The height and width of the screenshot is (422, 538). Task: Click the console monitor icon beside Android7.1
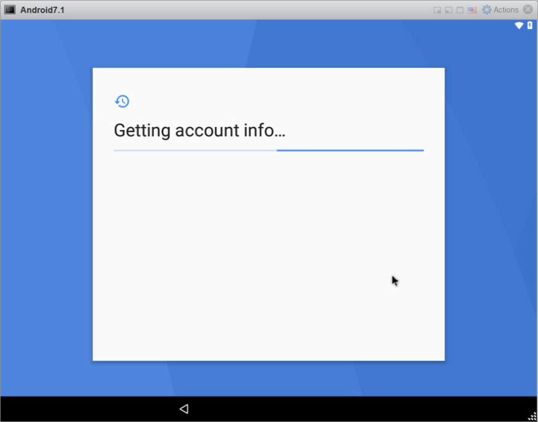10,9
